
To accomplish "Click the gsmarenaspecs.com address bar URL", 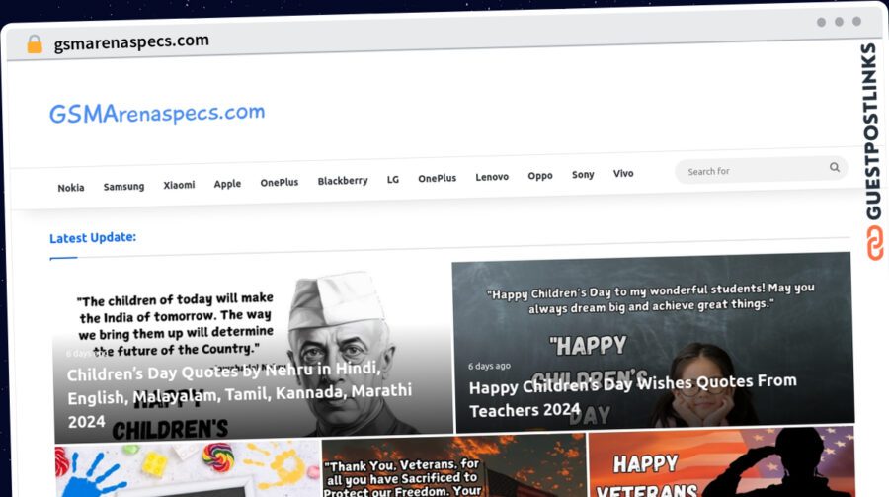I will (131, 41).
